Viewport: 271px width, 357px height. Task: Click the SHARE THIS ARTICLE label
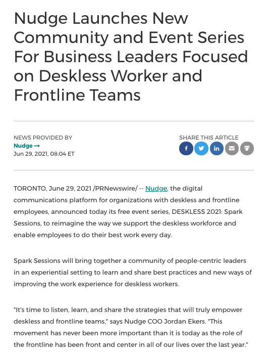pos(209,138)
